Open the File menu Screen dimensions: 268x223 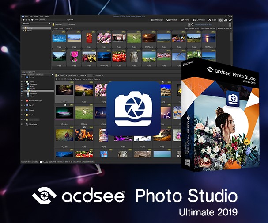26,17
